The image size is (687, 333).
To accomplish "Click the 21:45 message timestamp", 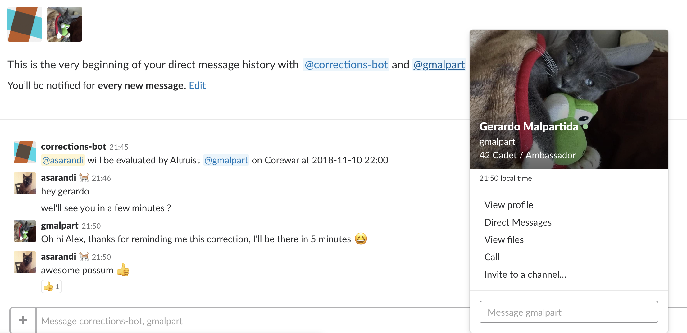I will tap(119, 147).
